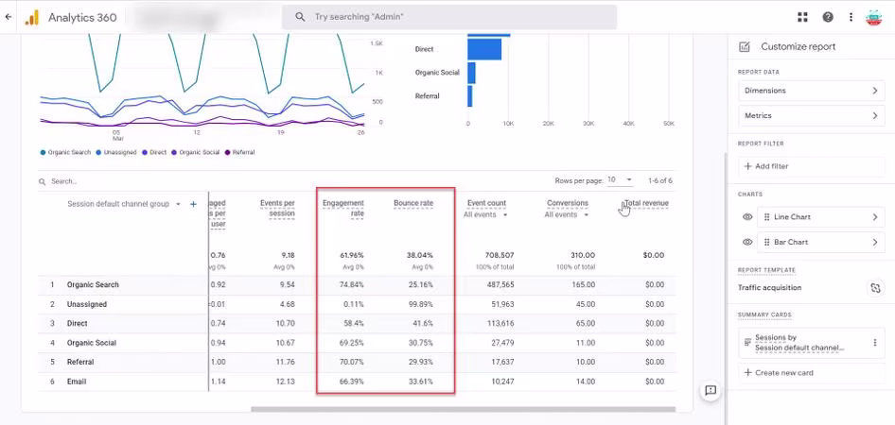Open the Google apps grid icon
The width and height of the screenshot is (895, 425).
pyautogui.click(x=802, y=17)
